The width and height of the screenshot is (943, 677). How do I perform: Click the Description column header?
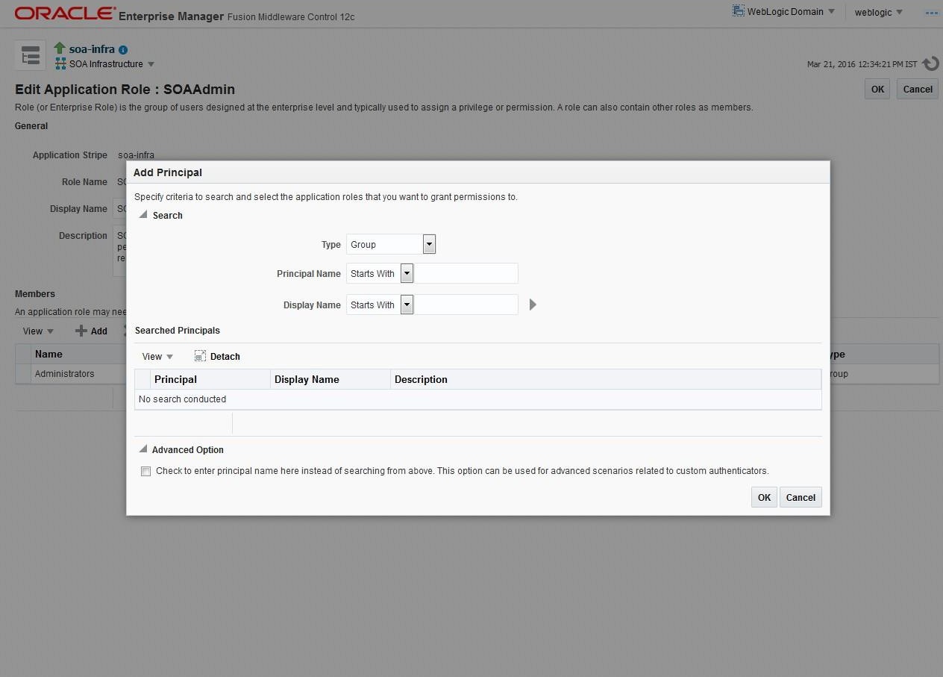606,379
